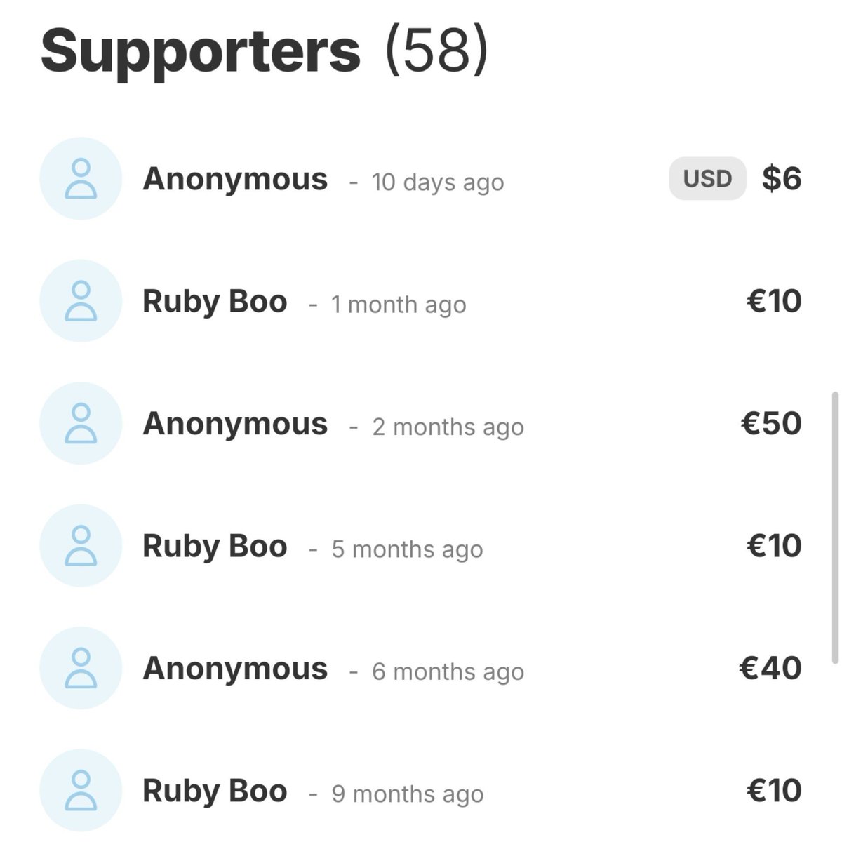The image size is (842, 842).
Task: Select Anonymous supporter name from 6 months ago
Action: coord(235,669)
